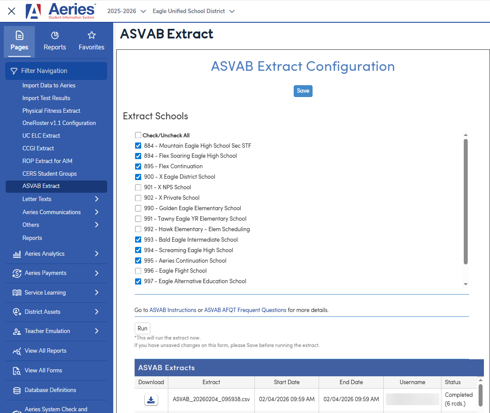The height and width of the screenshot is (413, 490).
Task: Click the District Assets icon
Action: click(17, 312)
